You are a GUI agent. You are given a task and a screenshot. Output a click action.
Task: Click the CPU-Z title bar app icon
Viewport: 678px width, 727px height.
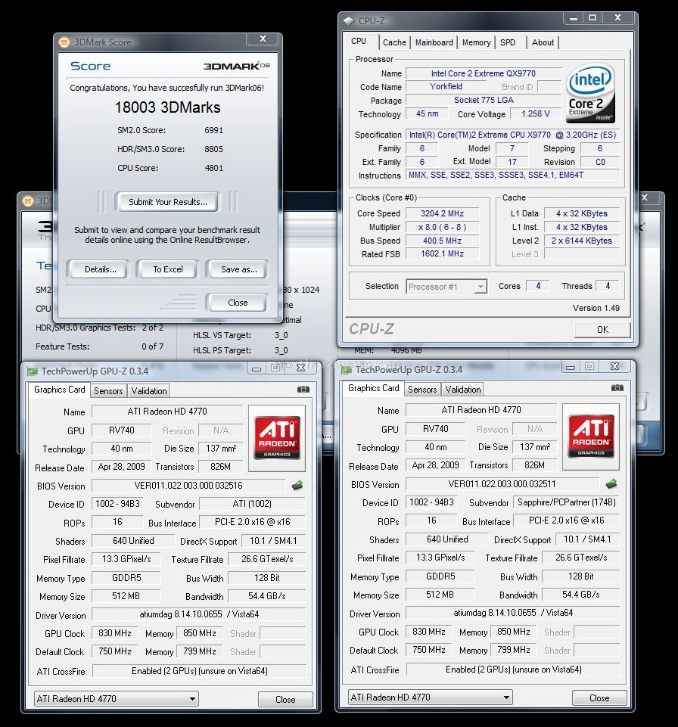point(349,21)
